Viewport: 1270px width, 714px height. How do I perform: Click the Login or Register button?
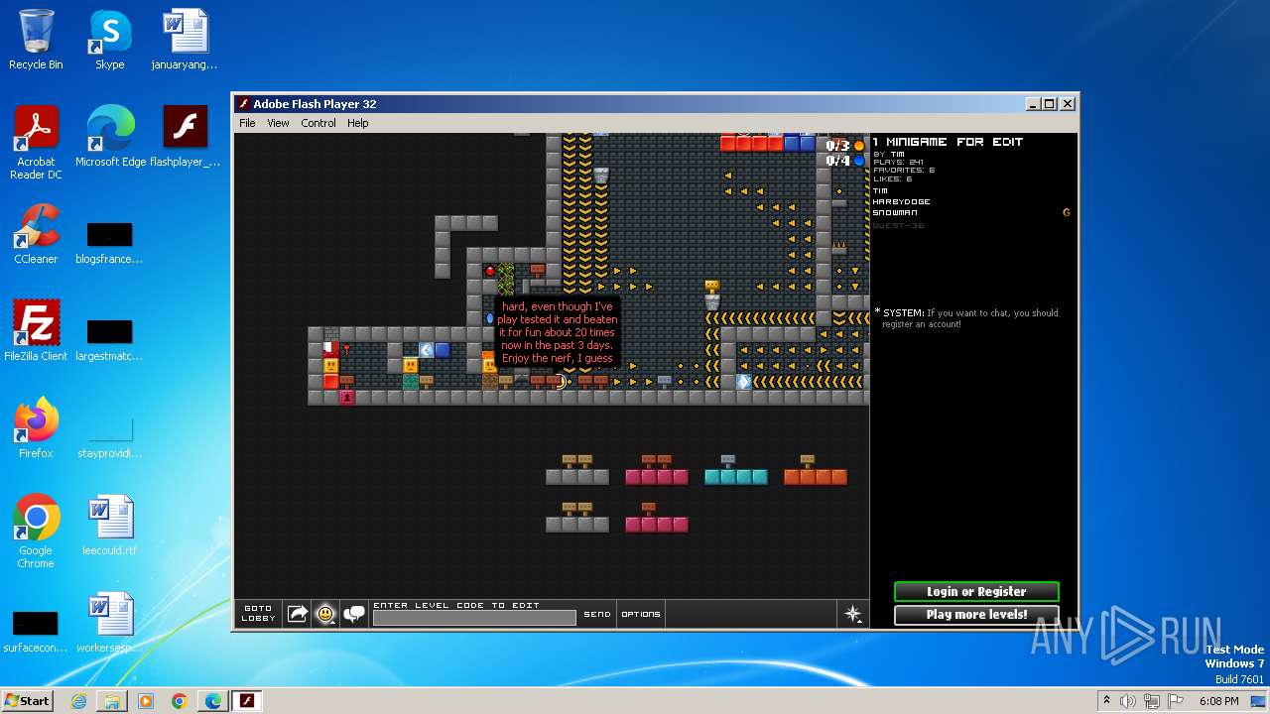pyautogui.click(x=976, y=591)
